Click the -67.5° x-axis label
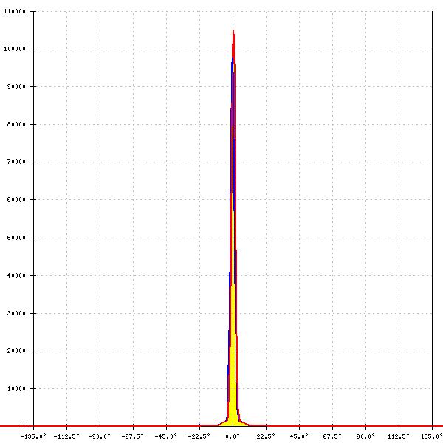This screenshot has height=443, width=443. coord(132,436)
